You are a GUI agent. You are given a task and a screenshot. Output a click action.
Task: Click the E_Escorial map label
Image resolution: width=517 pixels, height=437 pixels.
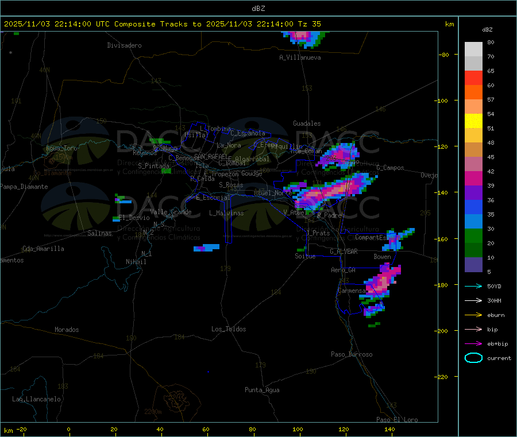[213, 198]
